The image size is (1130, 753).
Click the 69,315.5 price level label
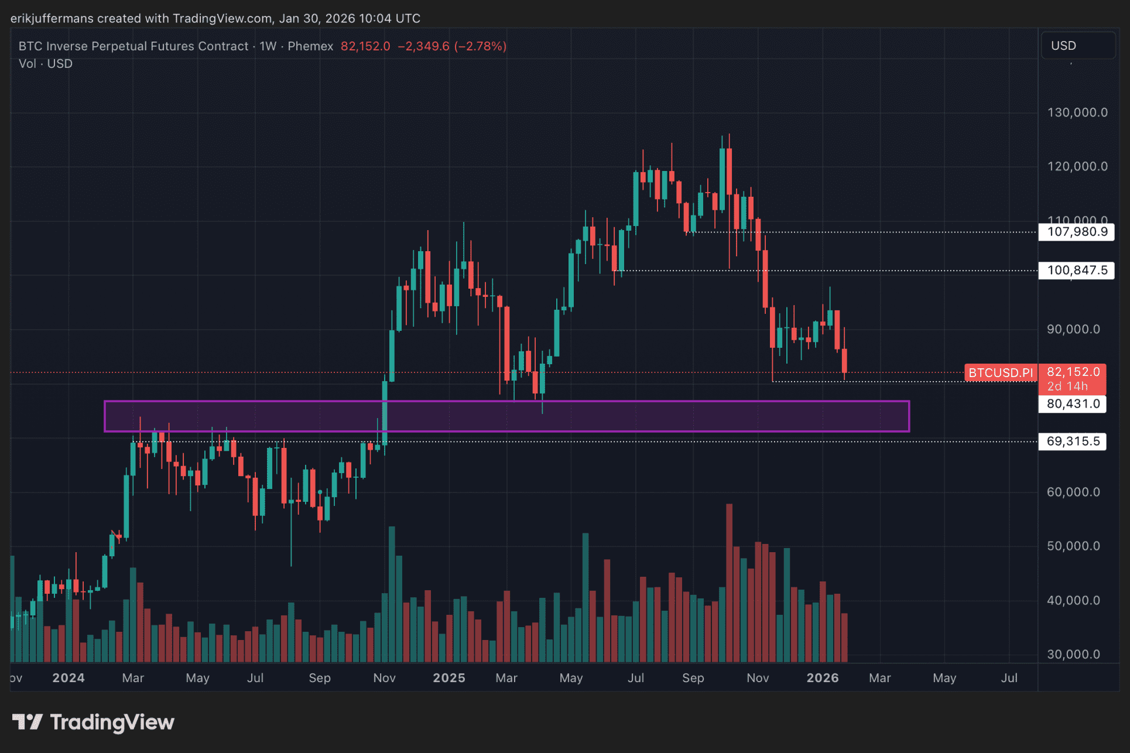pos(1072,441)
